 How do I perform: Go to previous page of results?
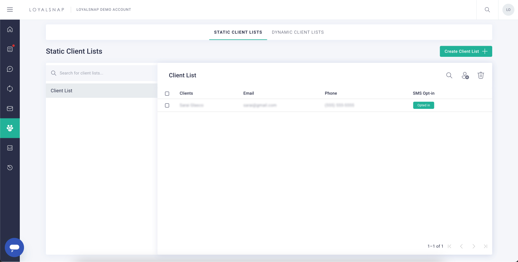click(x=462, y=246)
